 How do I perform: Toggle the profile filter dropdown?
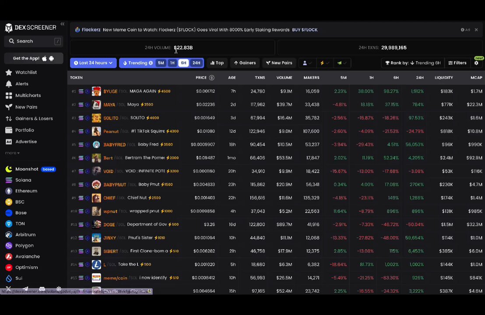307,63
